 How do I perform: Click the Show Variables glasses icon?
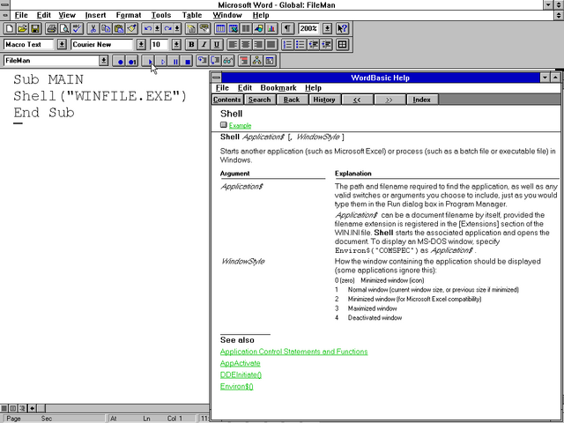tap(228, 61)
